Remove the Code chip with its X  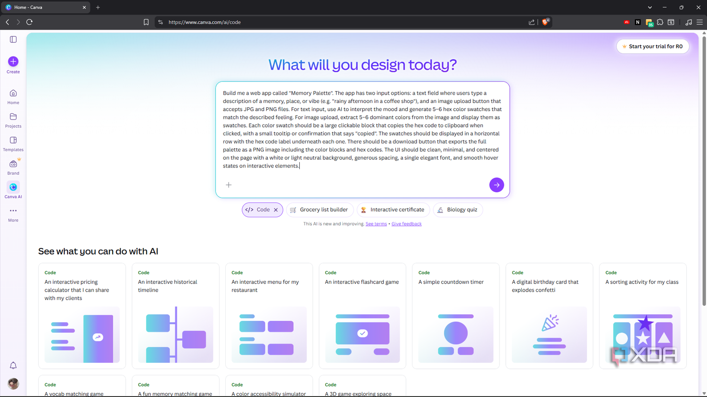276,210
